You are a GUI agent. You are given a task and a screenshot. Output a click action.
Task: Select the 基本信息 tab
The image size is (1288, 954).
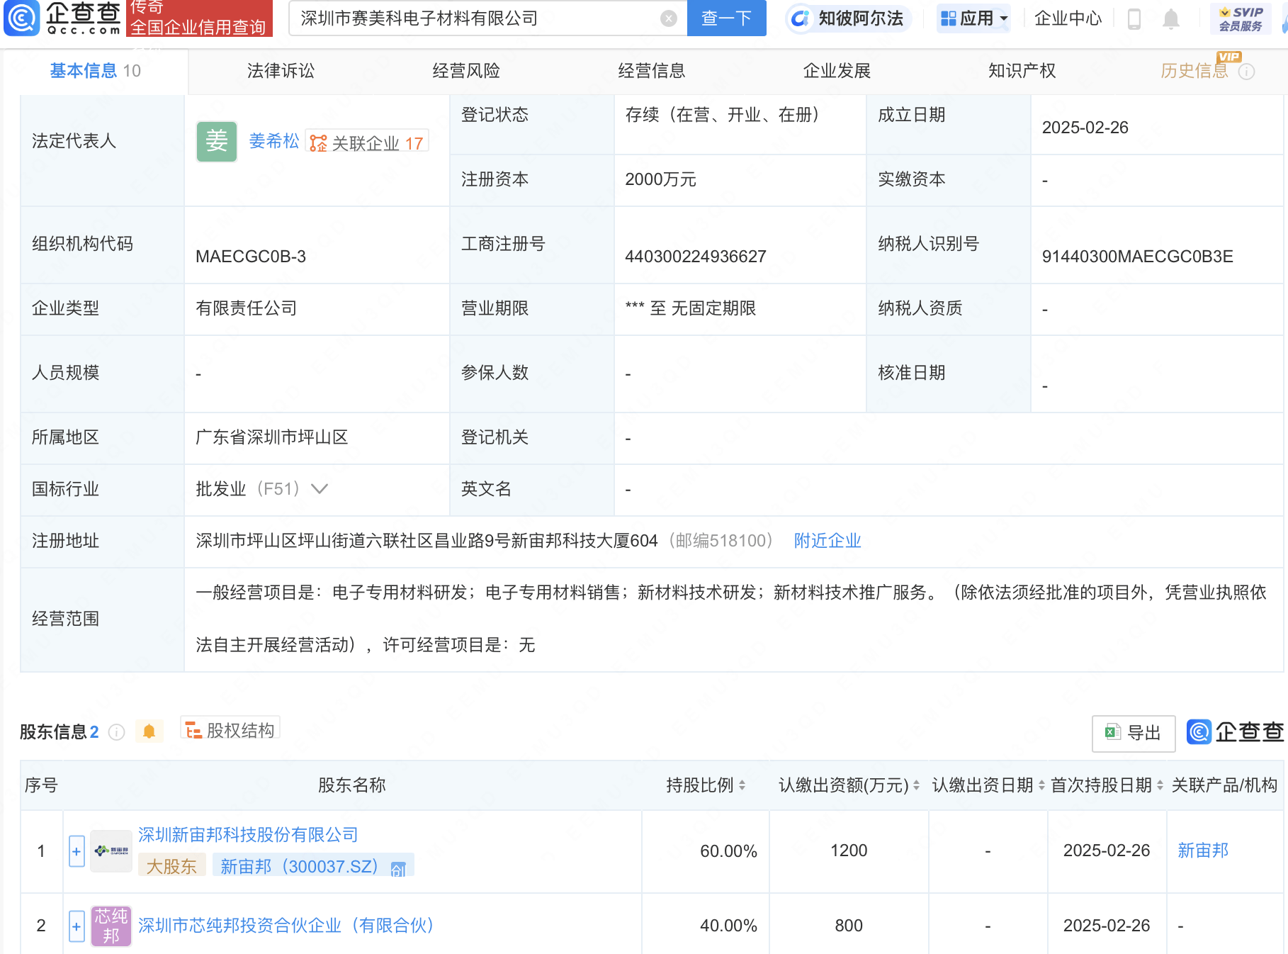tap(95, 71)
